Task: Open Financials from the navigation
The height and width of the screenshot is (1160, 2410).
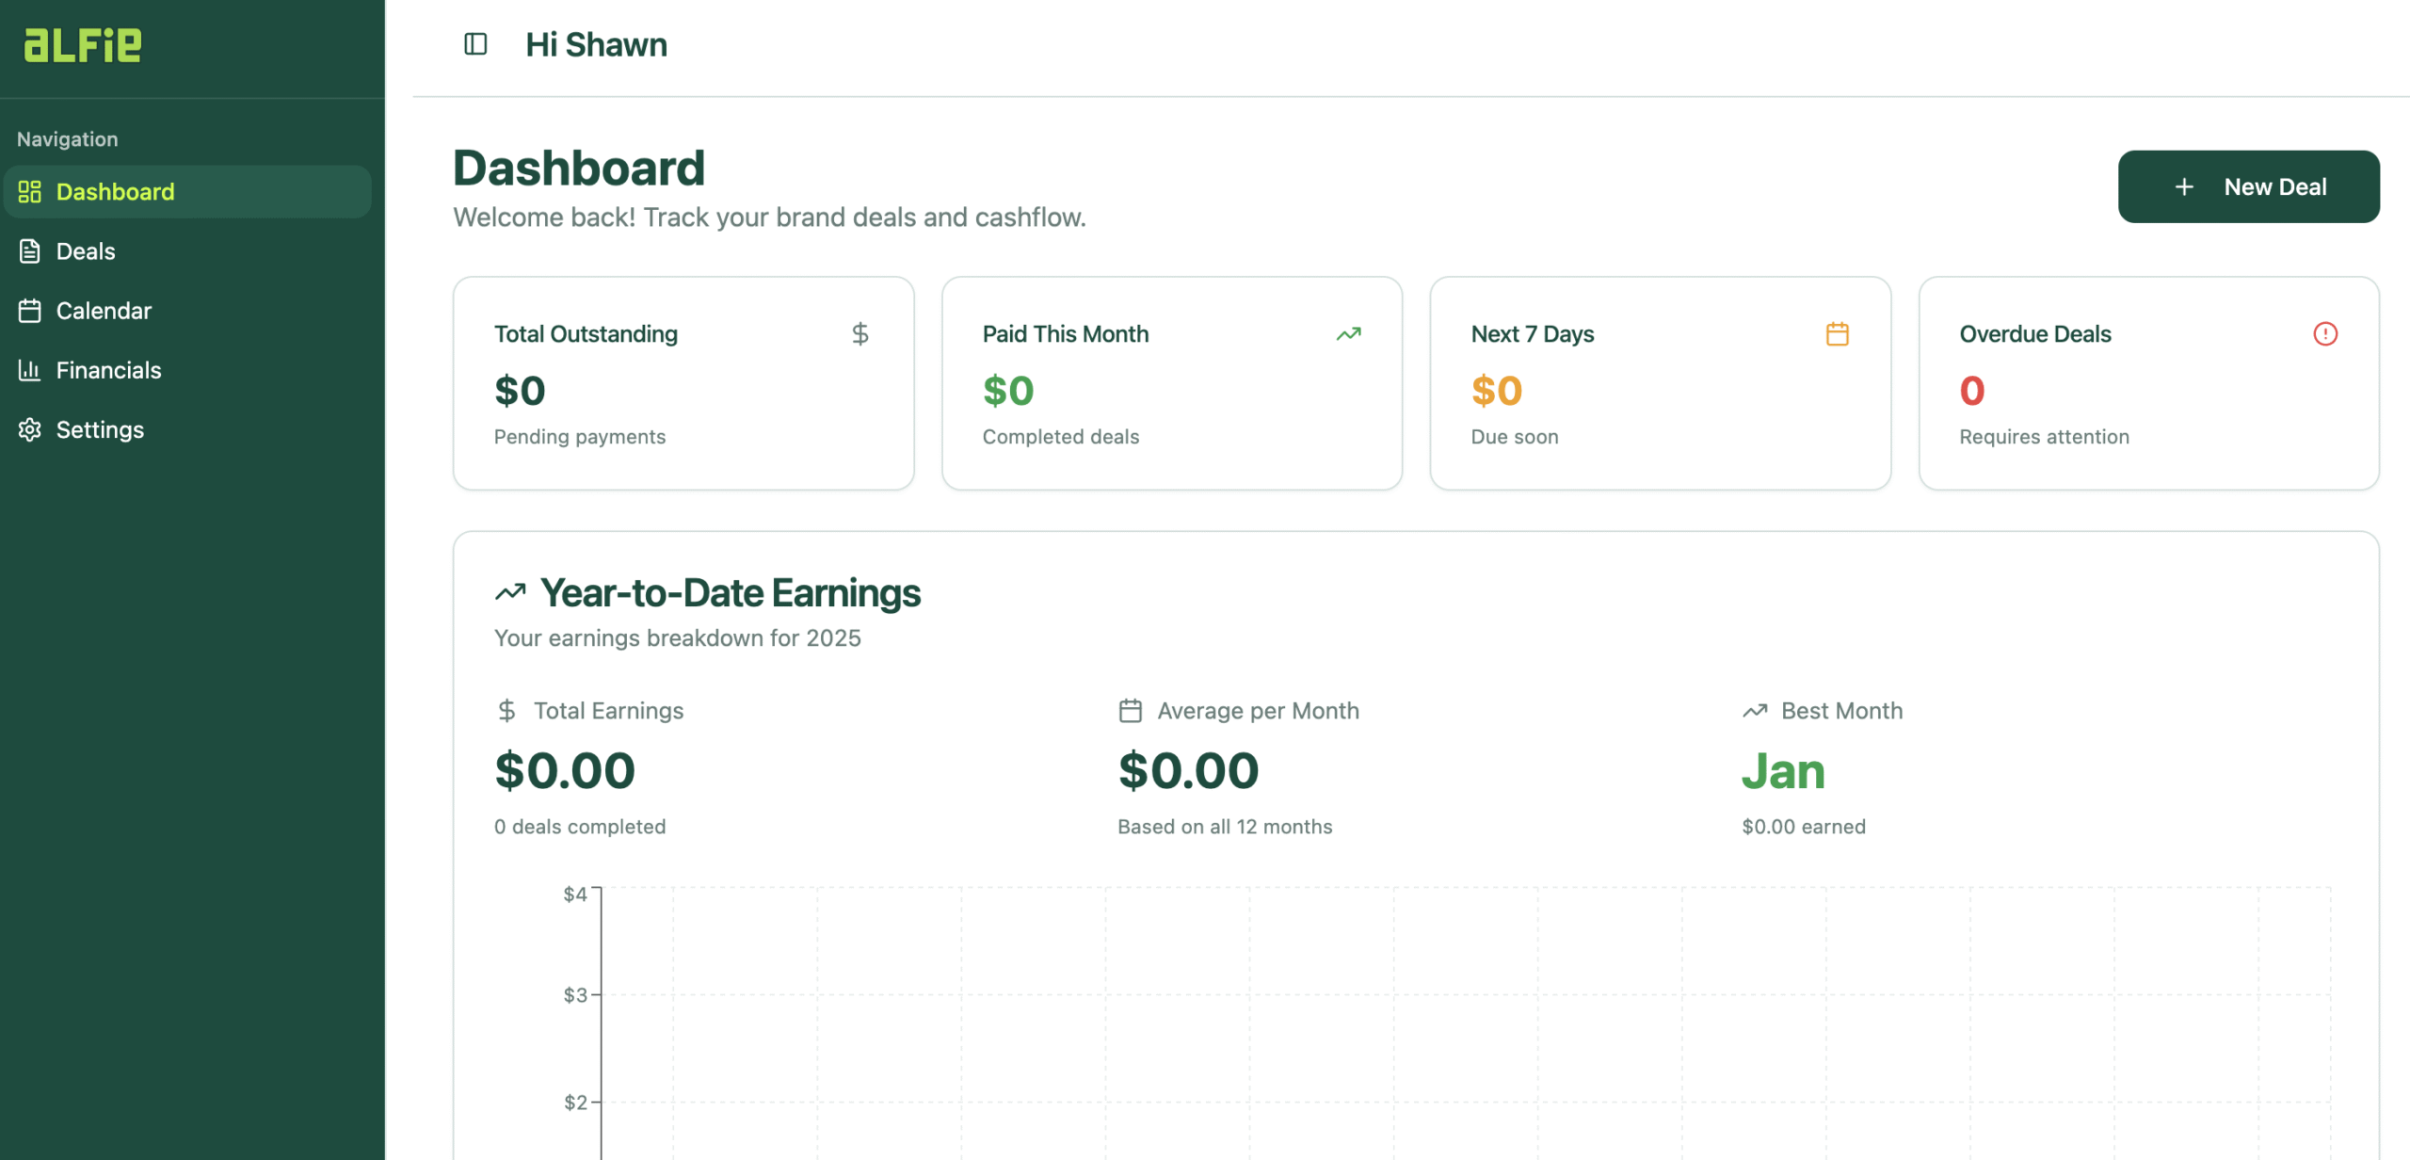Action: [108, 370]
